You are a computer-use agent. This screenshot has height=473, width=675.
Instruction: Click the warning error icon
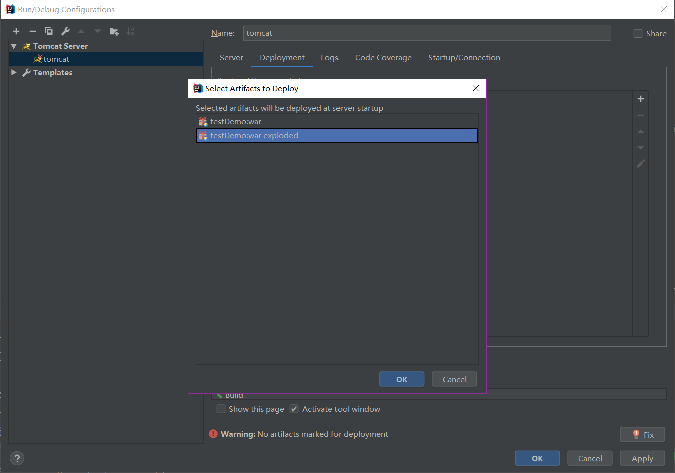tap(213, 434)
